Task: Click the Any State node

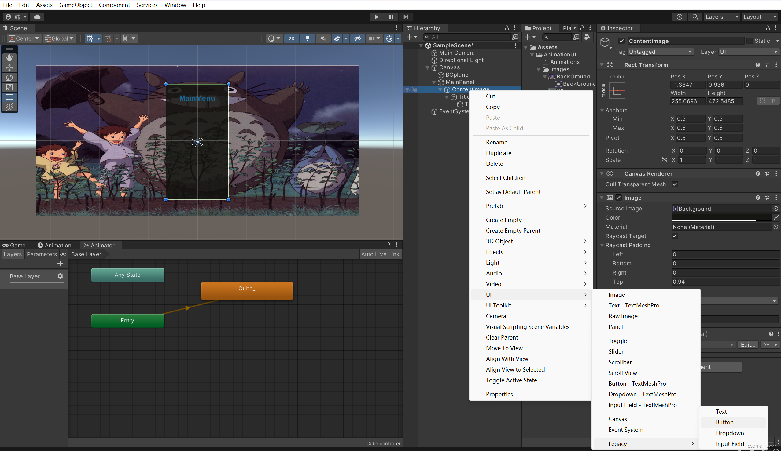Action: click(x=128, y=275)
